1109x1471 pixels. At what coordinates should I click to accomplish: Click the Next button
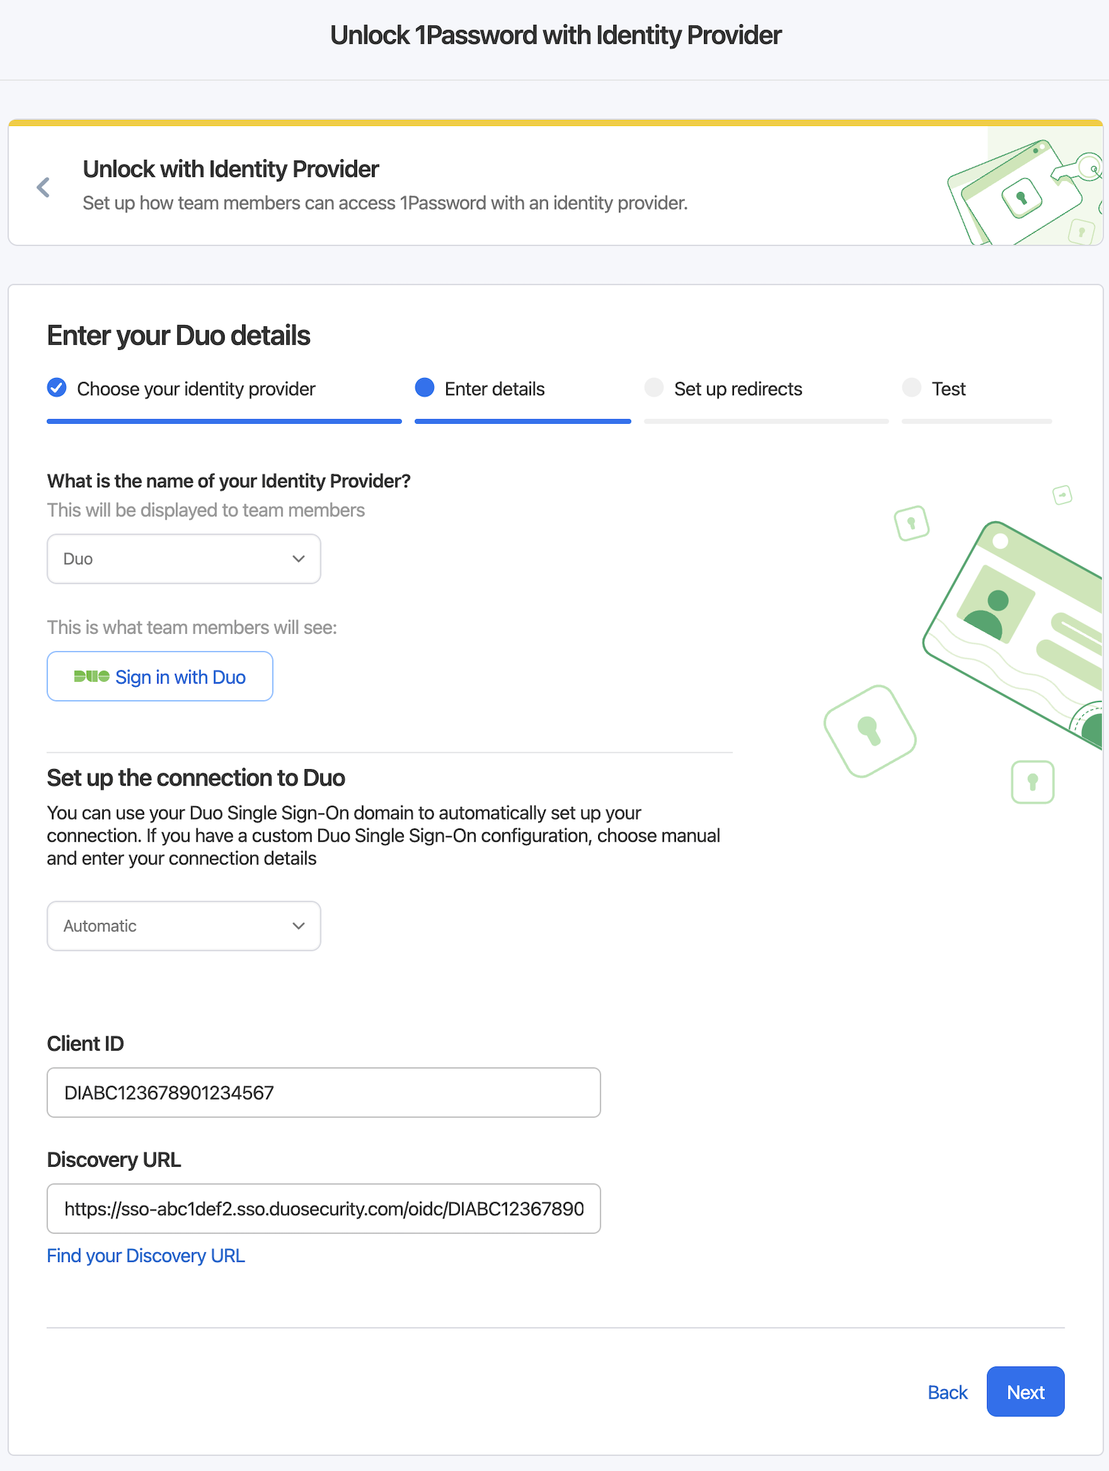(1025, 1392)
